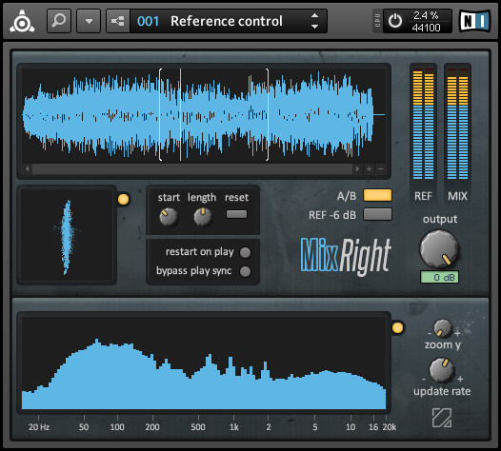This screenshot has width=501, height=451.
Task: Enable the bypass play sync option
Action: click(x=245, y=271)
